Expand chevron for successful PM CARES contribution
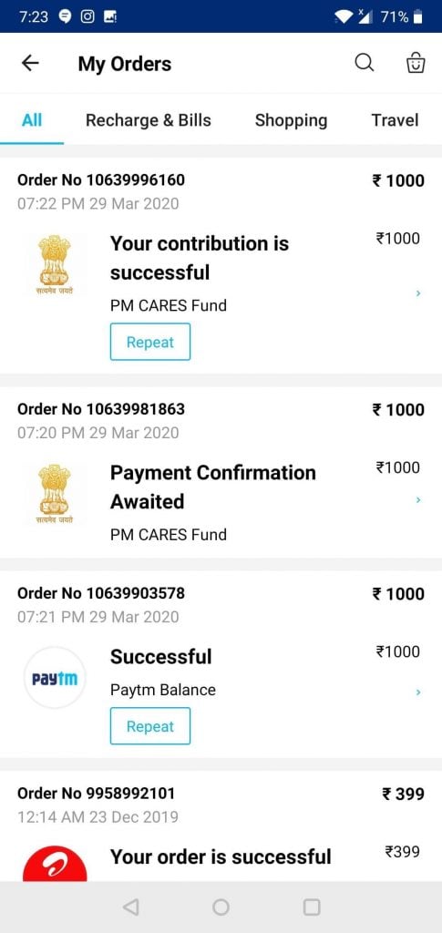This screenshot has height=933, width=442. [418, 293]
